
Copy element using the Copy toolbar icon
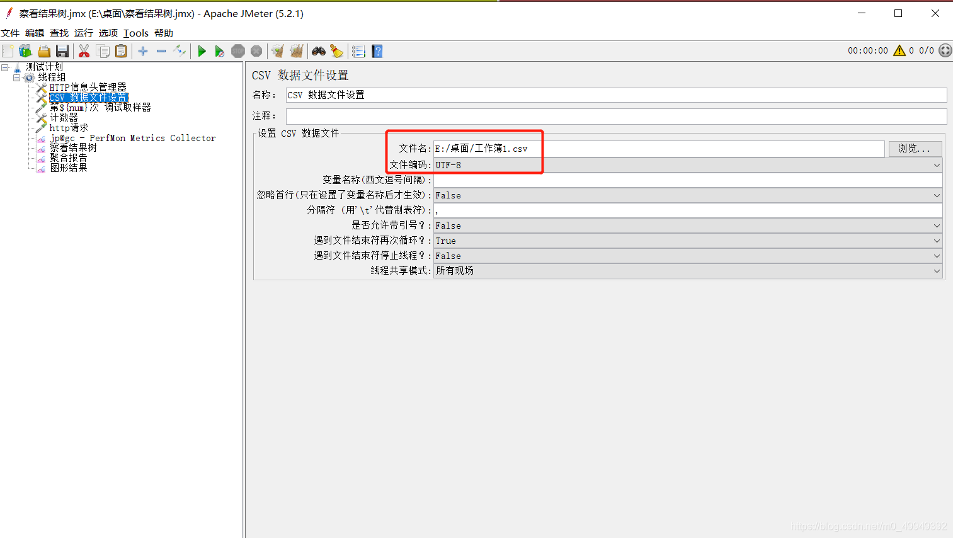tap(103, 51)
